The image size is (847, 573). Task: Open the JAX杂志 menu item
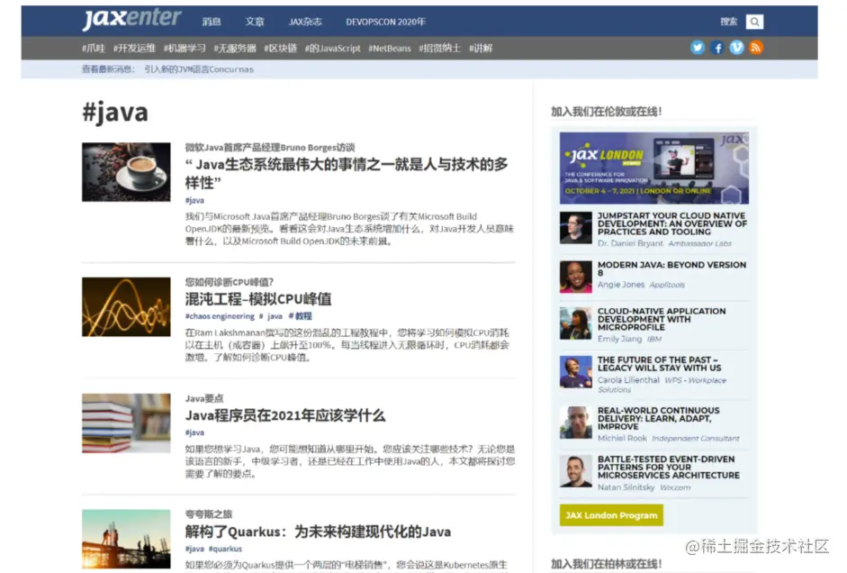point(305,22)
